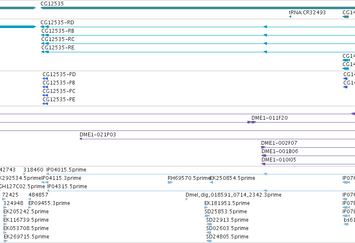
Task: Click the DME1-002F07 arrow glyph
Action: 263,148
